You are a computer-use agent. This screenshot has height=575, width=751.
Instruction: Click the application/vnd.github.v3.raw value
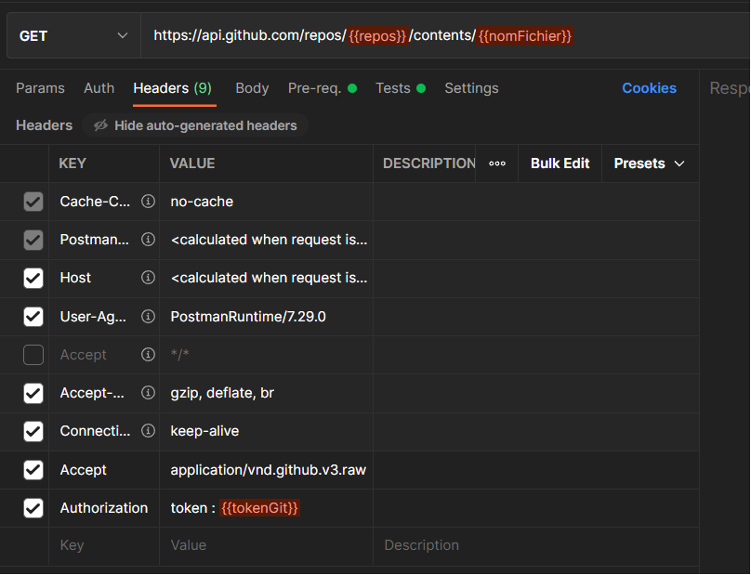(x=269, y=470)
